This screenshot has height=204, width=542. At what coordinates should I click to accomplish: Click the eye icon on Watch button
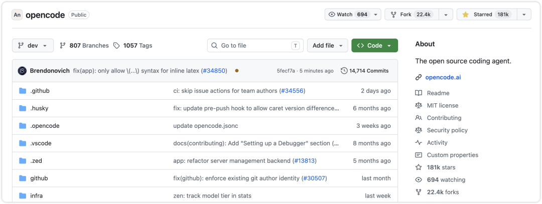(332, 15)
